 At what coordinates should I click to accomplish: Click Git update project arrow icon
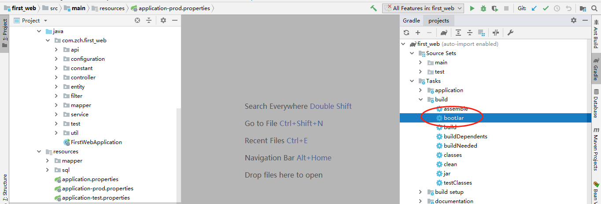click(x=535, y=8)
